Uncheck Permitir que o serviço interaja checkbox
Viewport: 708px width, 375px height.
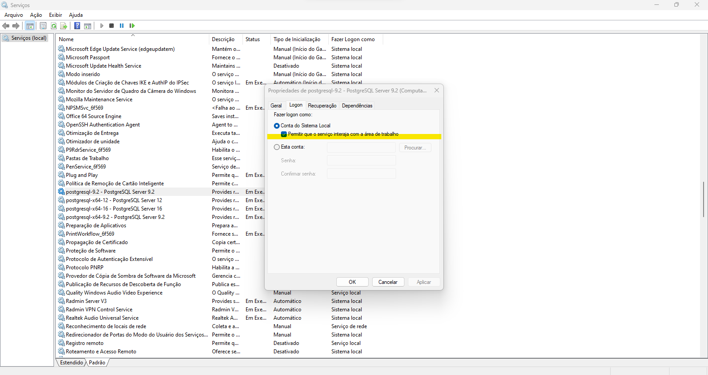(284, 134)
